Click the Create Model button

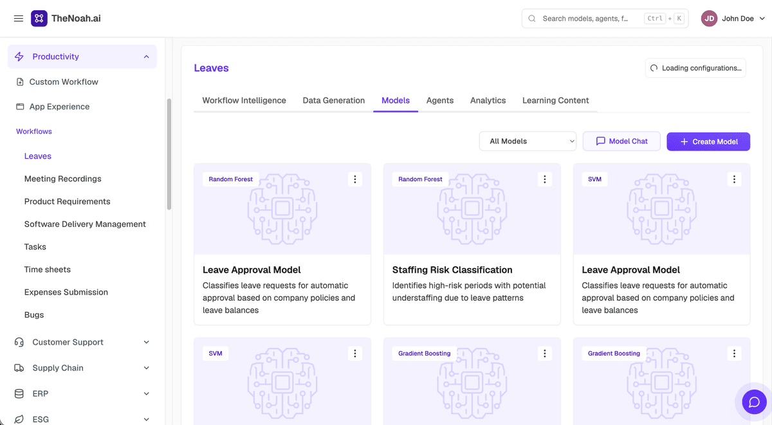pos(708,141)
